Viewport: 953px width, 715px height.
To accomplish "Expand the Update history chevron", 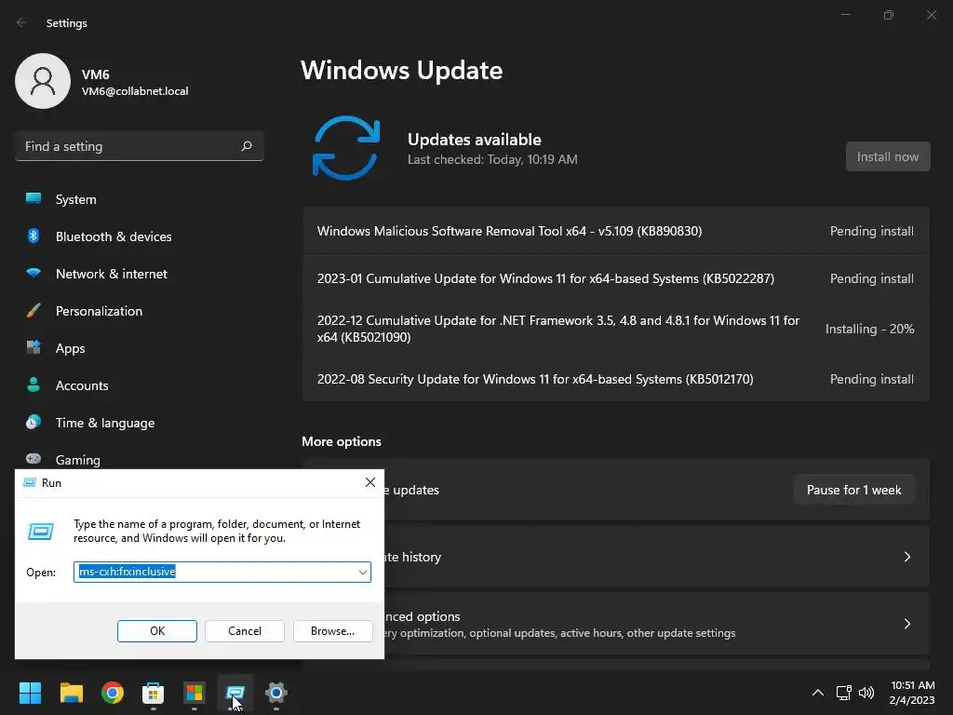I will coord(906,557).
